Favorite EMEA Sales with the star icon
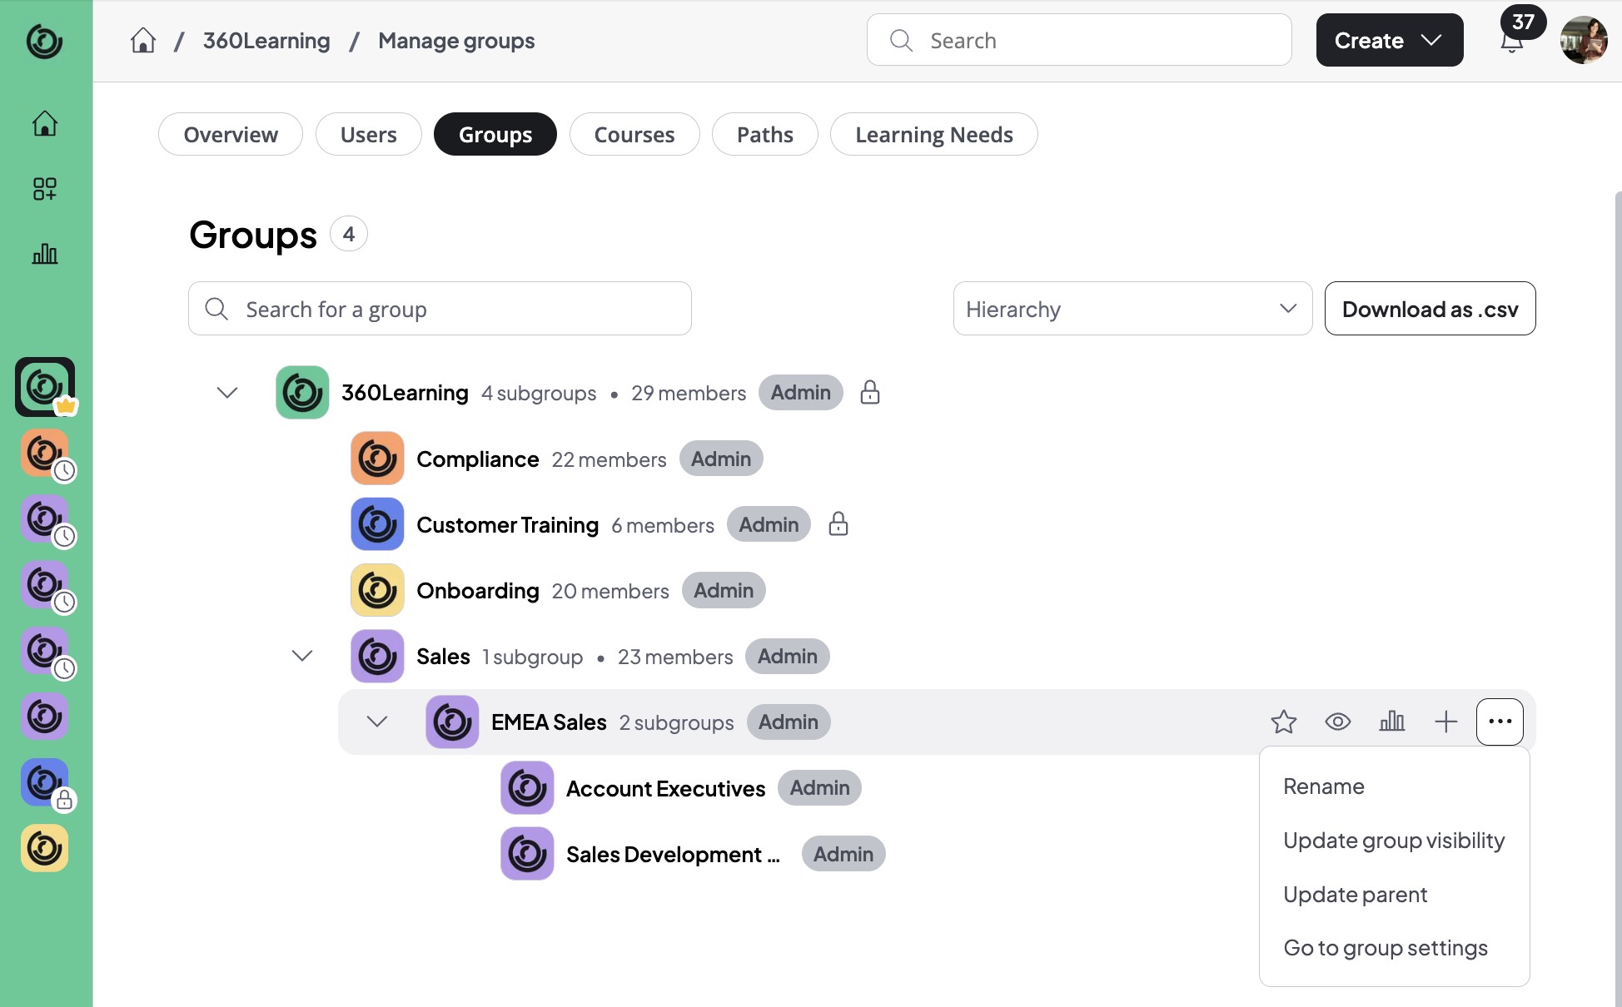Viewport: 1622px width, 1007px height. point(1284,722)
